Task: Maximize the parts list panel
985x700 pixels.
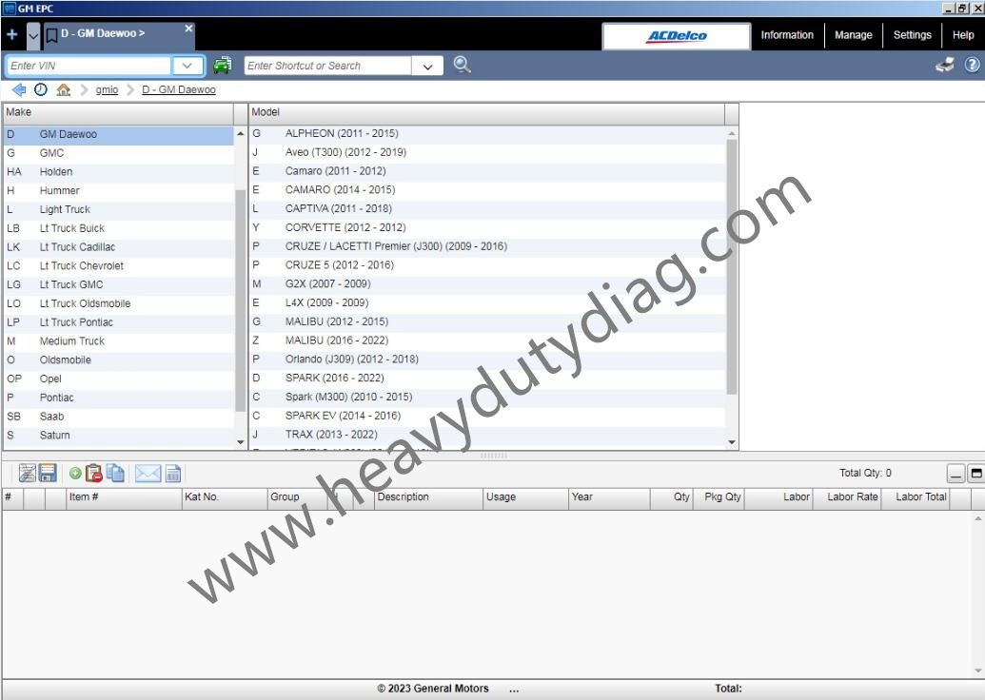Action: tap(975, 474)
